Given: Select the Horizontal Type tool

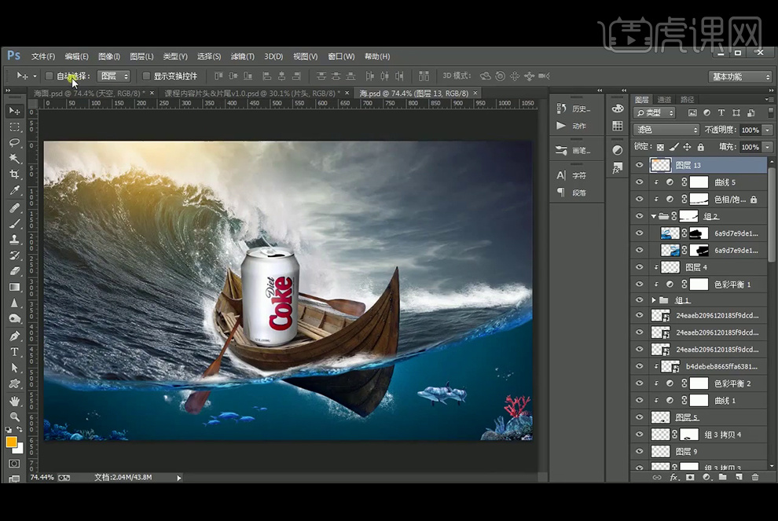Looking at the screenshot, I should tap(14, 351).
